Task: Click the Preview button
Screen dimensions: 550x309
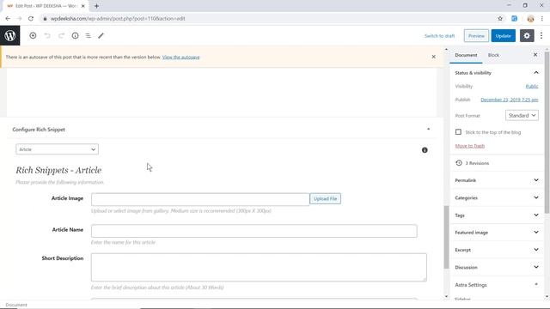Action: point(476,36)
